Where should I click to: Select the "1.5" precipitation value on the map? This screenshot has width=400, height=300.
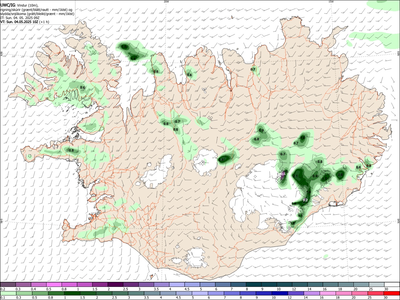(124, 47)
